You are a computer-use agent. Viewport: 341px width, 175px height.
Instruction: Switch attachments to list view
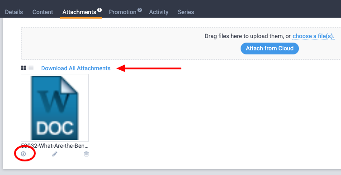(31, 68)
